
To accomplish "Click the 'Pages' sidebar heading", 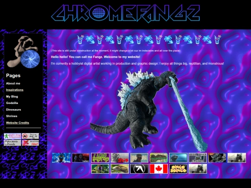I will (13, 76).
